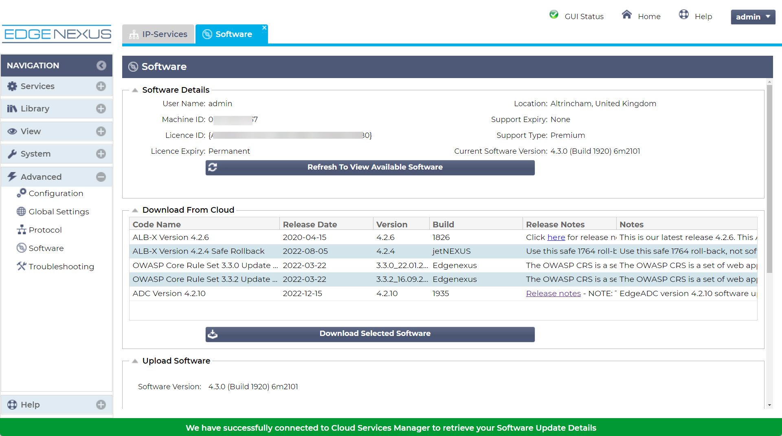The image size is (782, 436).
Task: Click the 1935 build cell
Action: 441,293
